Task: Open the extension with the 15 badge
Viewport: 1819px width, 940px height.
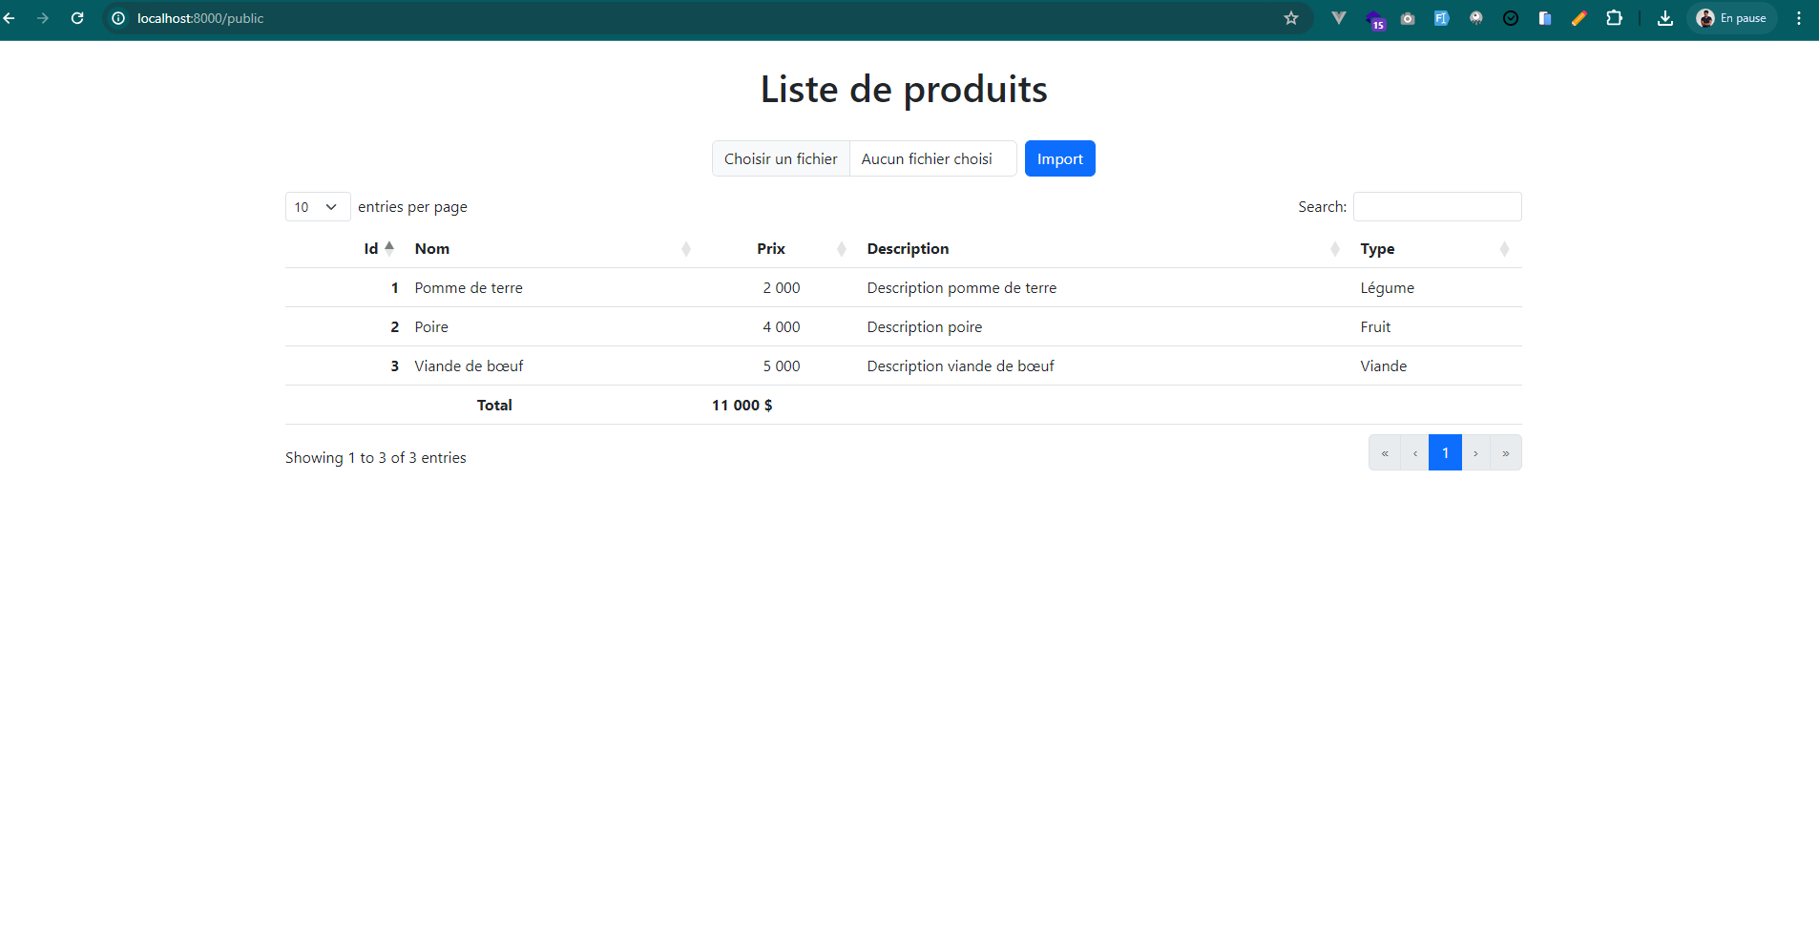Action: (x=1375, y=19)
